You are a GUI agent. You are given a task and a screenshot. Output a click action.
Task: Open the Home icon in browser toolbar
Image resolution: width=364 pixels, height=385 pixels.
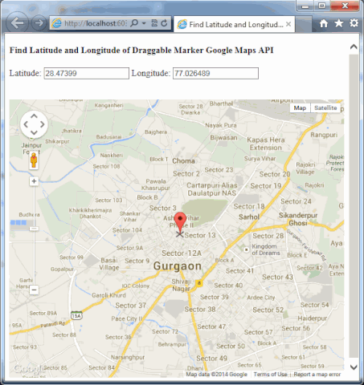click(324, 23)
